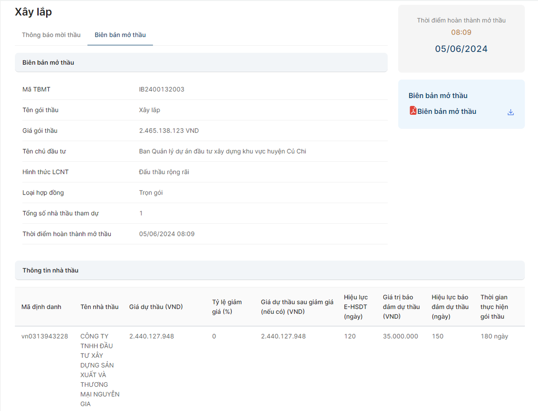Click the Mã định danh column header

point(41,307)
